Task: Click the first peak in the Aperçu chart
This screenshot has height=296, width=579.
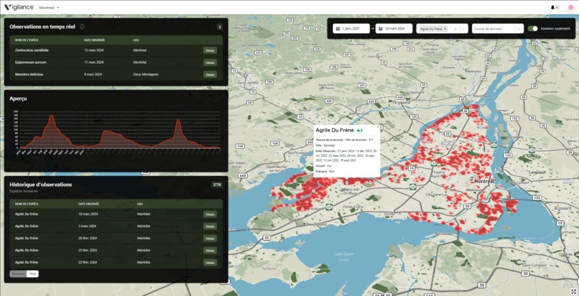Action: point(51,116)
